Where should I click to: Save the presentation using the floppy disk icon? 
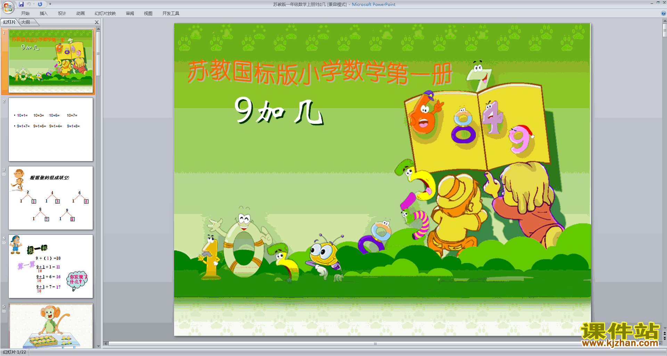click(x=21, y=4)
